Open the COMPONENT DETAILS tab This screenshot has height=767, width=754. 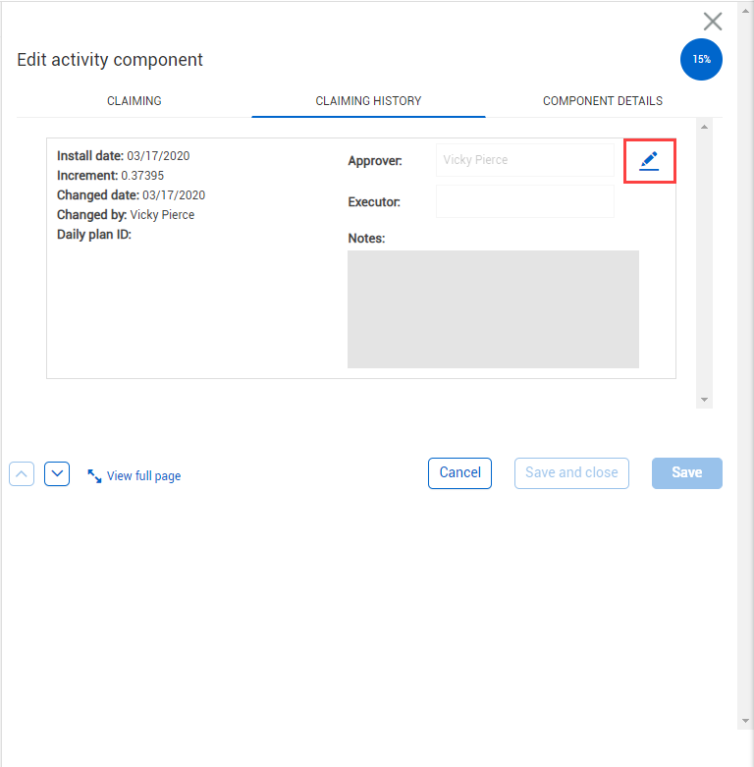tap(603, 101)
